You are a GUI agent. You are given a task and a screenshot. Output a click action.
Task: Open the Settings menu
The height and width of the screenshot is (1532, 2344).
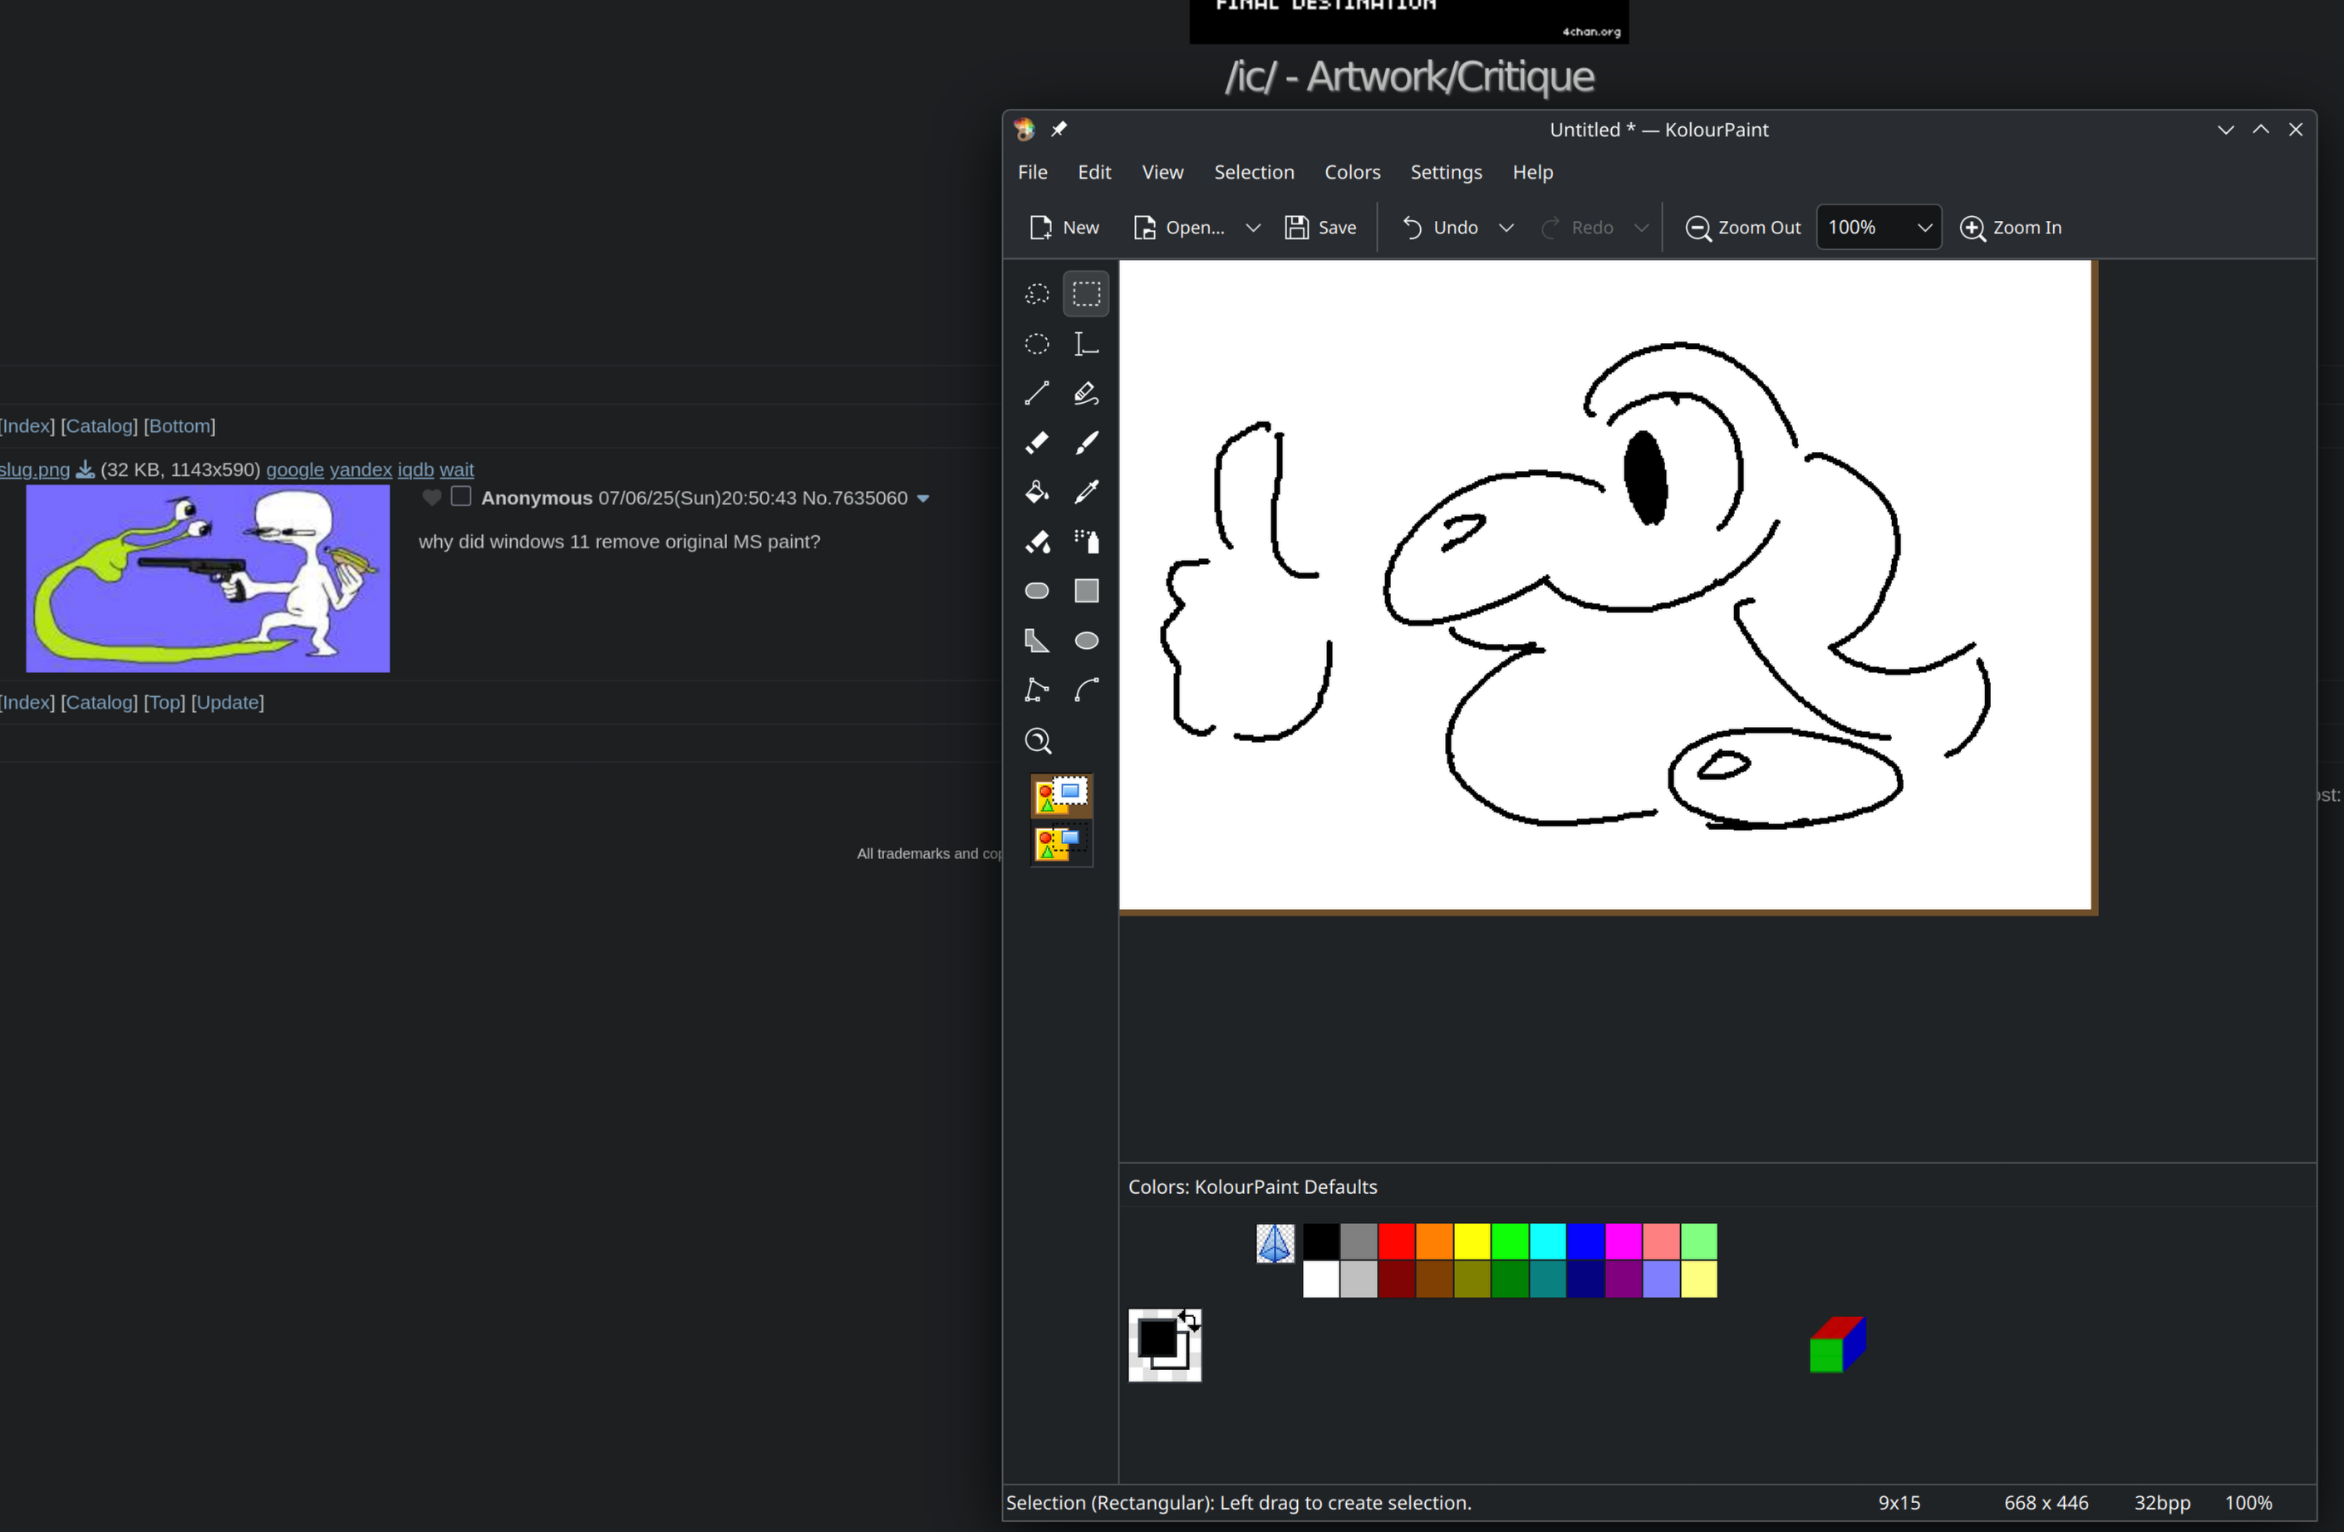point(1446,172)
